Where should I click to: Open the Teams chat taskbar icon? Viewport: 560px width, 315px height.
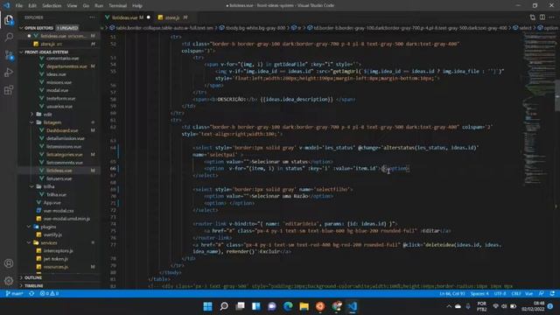(272, 306)
